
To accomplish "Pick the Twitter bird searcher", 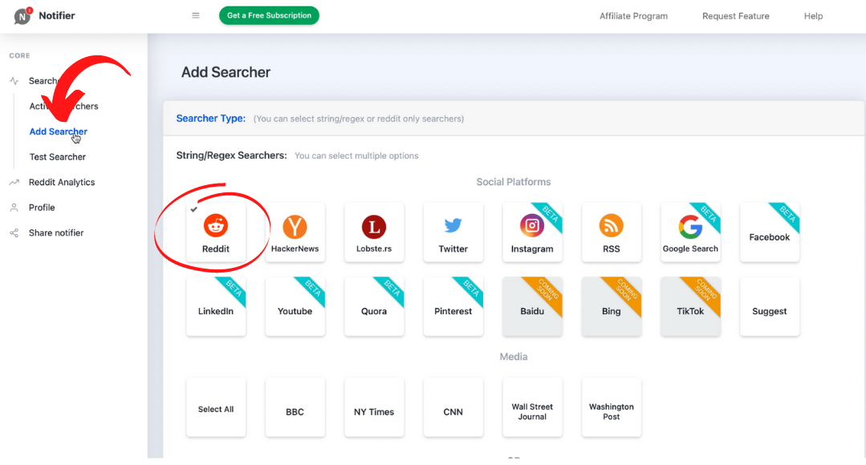I will click(x=453, y=232).
